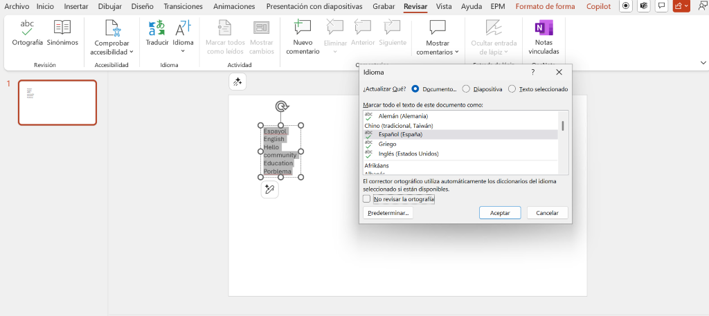Expand the Mostrar comentarios dropdown
This screenshot has width=709, height=316.
point(457,52)
